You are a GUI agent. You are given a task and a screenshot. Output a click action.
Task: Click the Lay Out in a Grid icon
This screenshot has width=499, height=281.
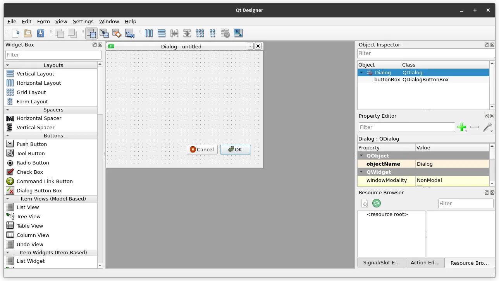pos(200,33)
